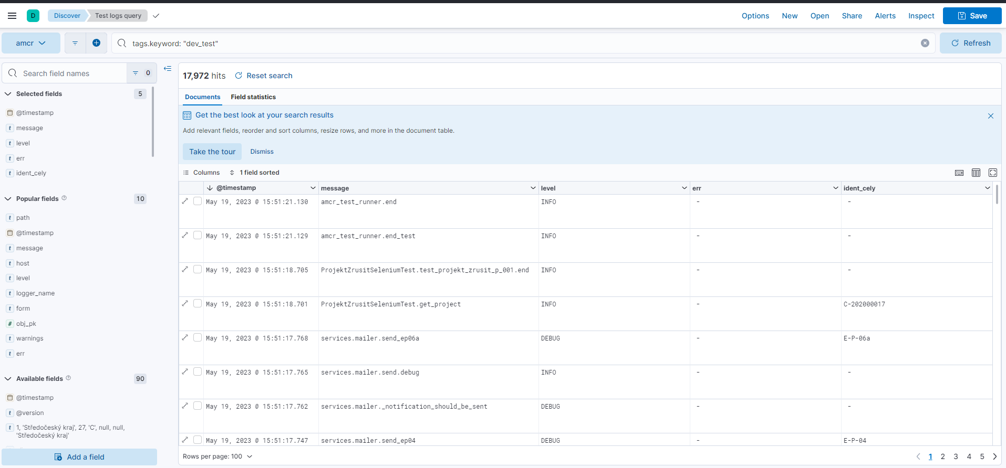Select the services.mailer.send.debug row checkbox
This screenshot has height=468, width=1006.
198,371
